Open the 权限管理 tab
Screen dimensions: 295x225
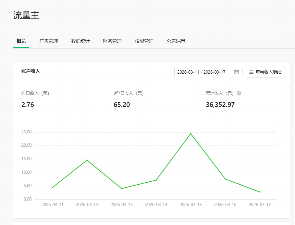pyautogui.click(x=144, y=41)
